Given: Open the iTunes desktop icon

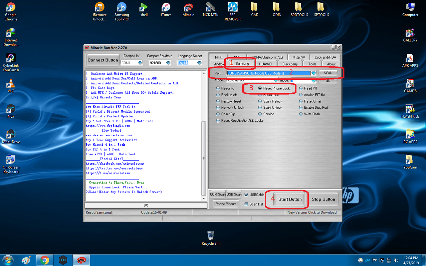Looking at the screenshot, I should point(166,10).
